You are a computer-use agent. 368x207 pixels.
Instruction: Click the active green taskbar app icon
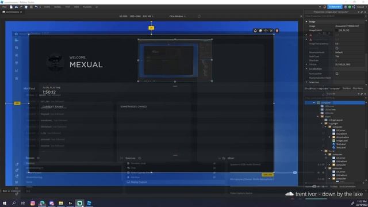[x=79, y=203]
